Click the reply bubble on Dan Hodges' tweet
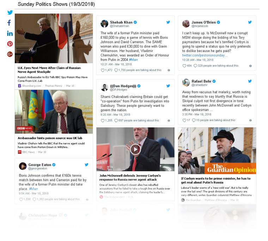Screen dimensions: 268x241 [x=116, y=120]
